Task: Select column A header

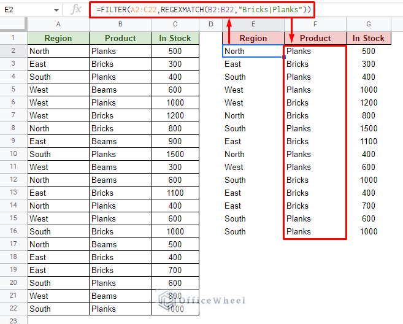Action: (58, 25)
